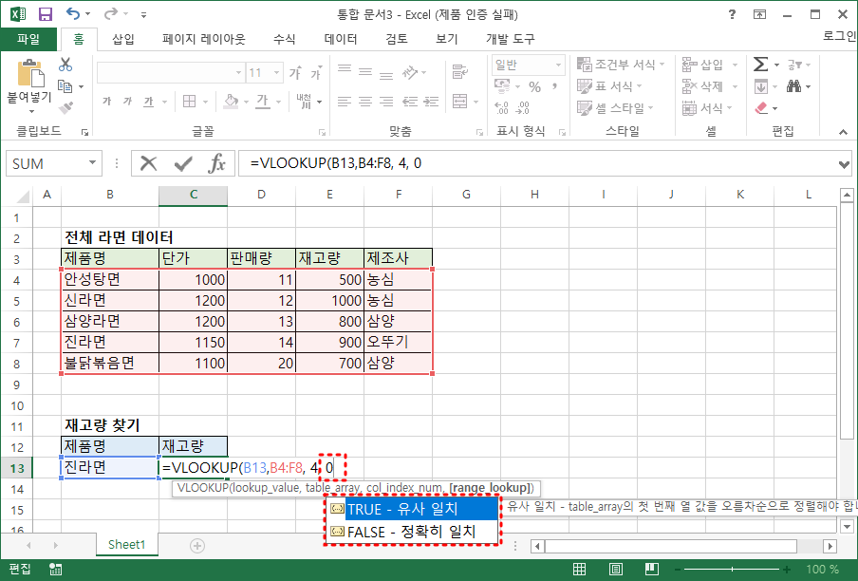Click the comma style icon
This screenshot has width=858, height=581.
coord(554,86)
